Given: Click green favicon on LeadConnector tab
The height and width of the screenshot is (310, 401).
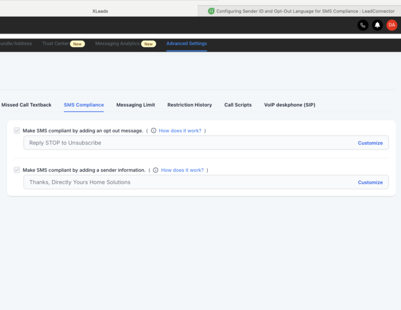Looking at the screenshot, I should tap(211, 11).
